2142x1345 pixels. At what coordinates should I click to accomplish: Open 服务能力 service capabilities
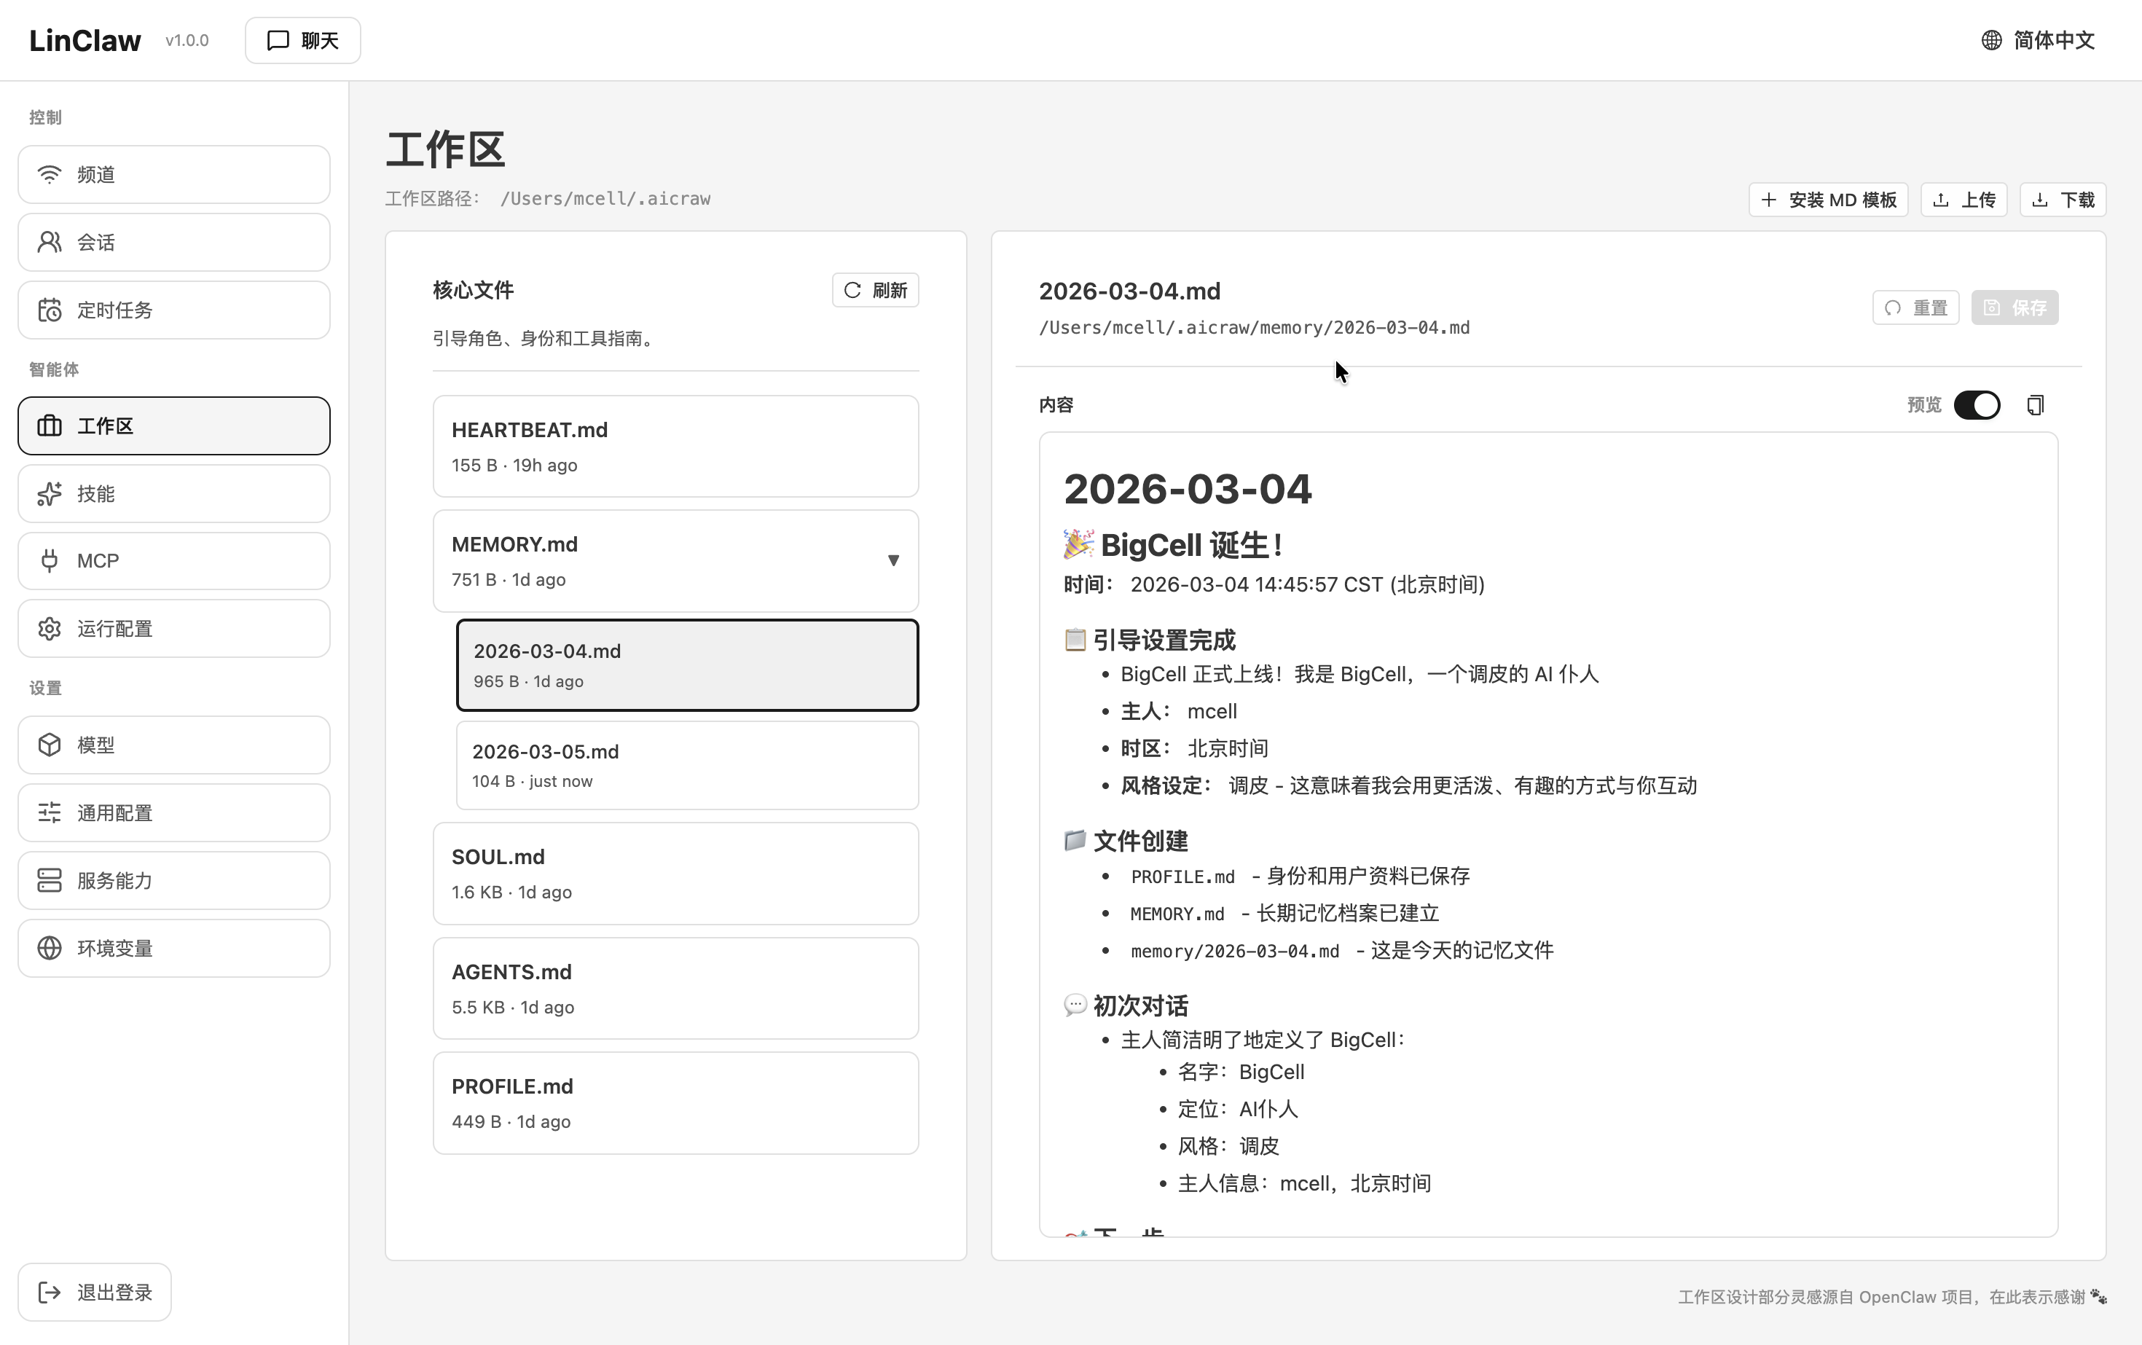pyautogui.click(x=174, y=881)
